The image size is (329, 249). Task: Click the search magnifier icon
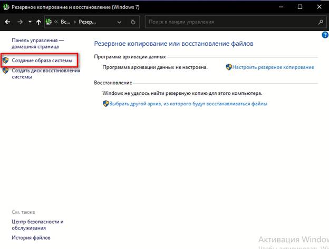click(x=321, y=22)
